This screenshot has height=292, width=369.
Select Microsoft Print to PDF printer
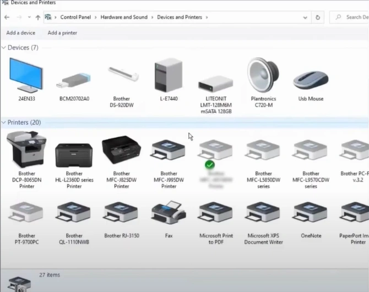click(x=216, y=216)
